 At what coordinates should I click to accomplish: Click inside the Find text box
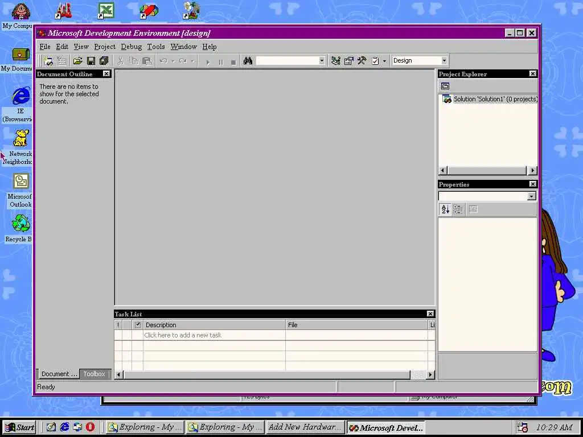click(x=287, y=60)
